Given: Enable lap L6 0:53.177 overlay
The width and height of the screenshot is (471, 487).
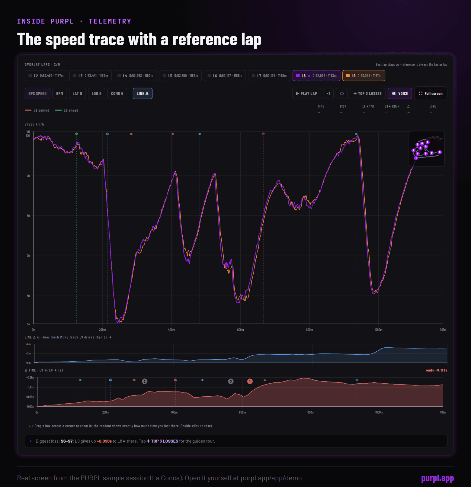Looking at the screenshot, I should [225, 76].
